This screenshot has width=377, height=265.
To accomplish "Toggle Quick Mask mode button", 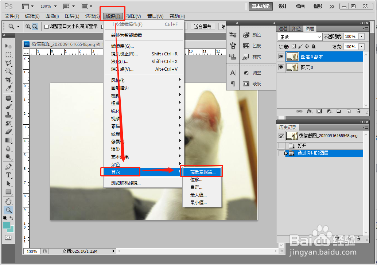I will tap(8, 238).
